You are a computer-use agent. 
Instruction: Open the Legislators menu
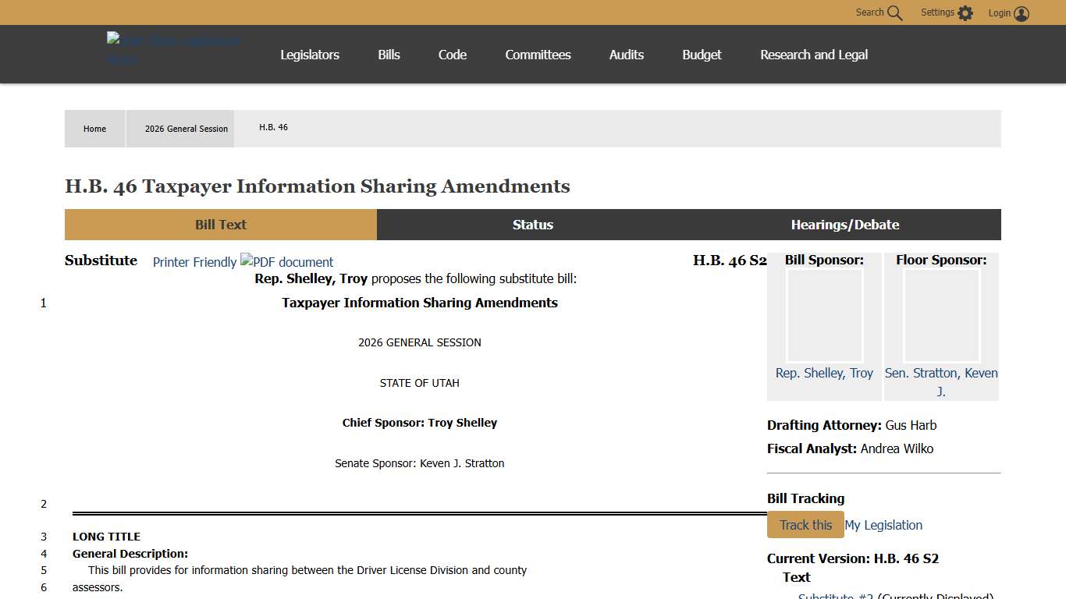point(310,55)
